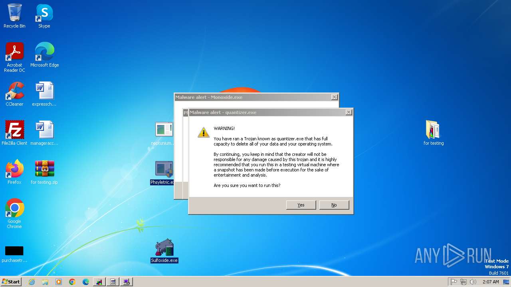
Task: Close the quantizer.exe malware alert dialog
Action: (x=349, y=112)
